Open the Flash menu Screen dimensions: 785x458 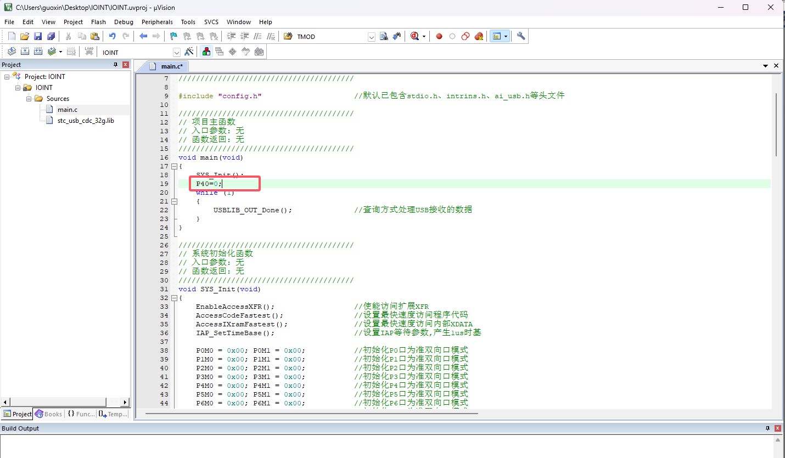[x=99, y=22]
